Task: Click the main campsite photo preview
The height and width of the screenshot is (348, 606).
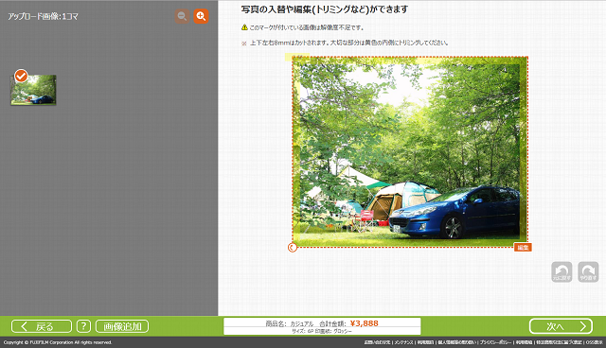Action: [410, 151]
